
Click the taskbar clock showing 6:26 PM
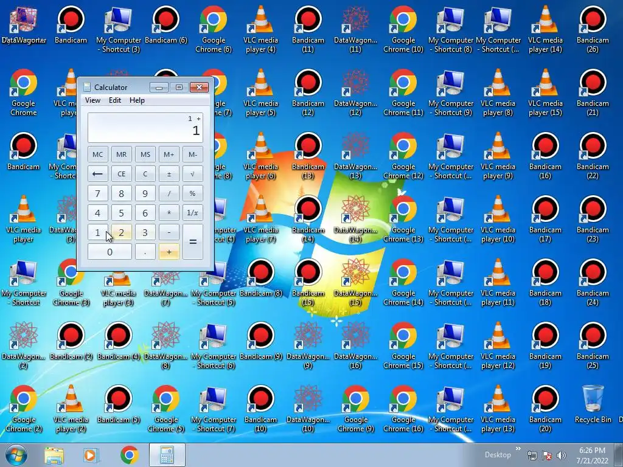coord(593,455)
